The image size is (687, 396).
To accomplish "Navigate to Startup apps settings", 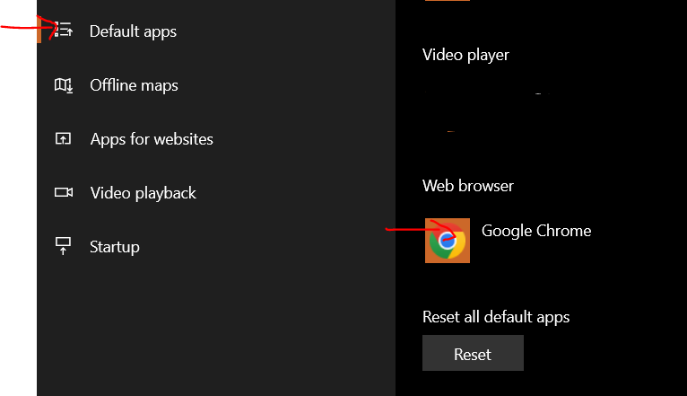I will pyautogui.click(x=114, y=247).
